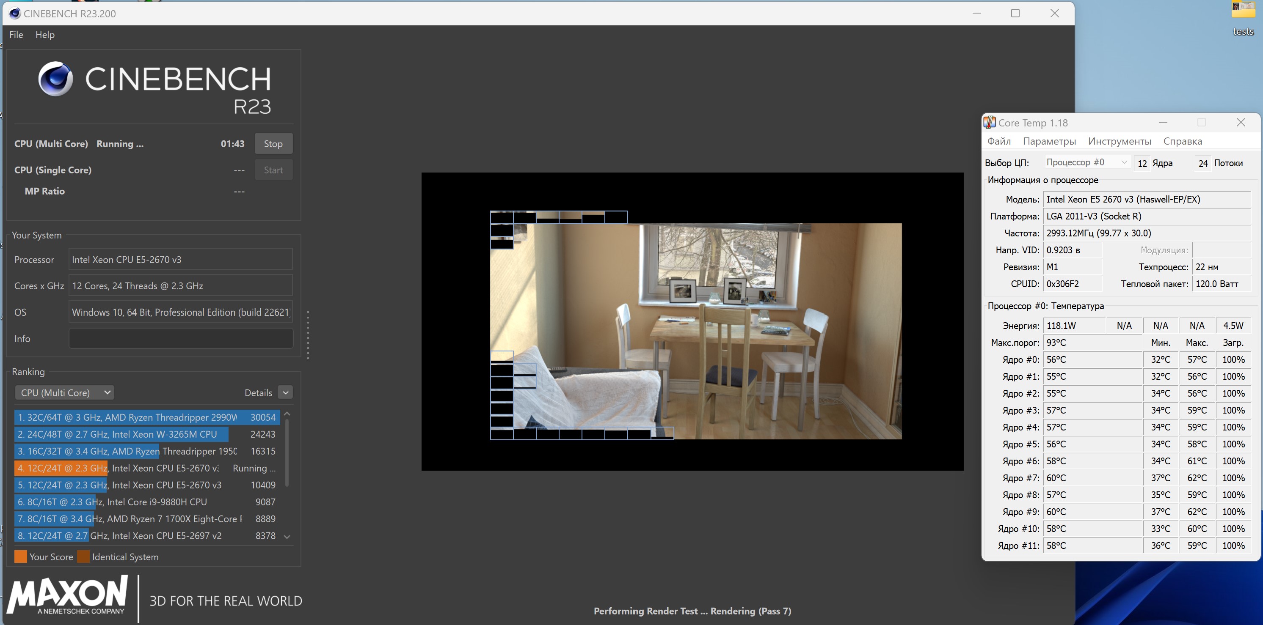Image resolution: width=1263 pixels, height=625 pixels.
Task: Select the Ryzen Threadripper 2990WX ranking entry
Action: pos(147,417)
